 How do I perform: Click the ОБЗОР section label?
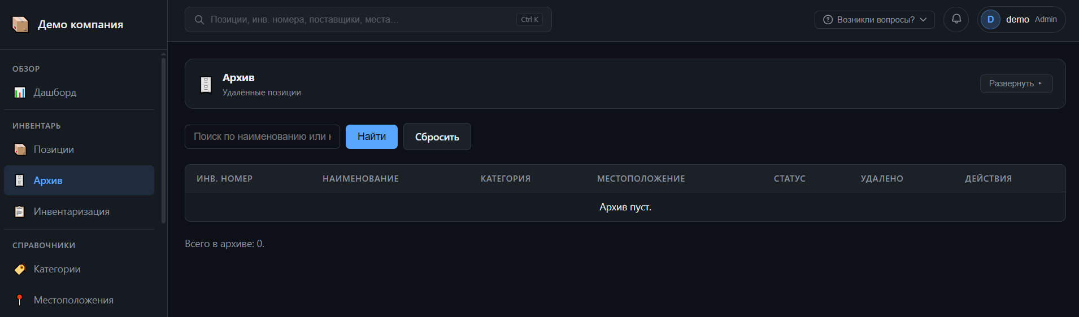[26, 69]
